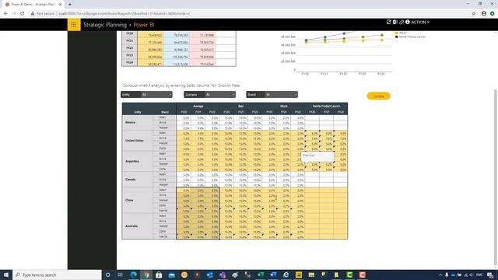Open a new browser tab with plus

[70, 5]
